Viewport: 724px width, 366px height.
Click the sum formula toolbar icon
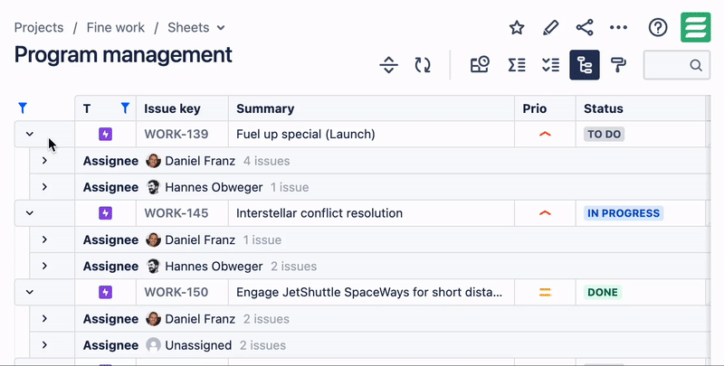tap(517, 65)
